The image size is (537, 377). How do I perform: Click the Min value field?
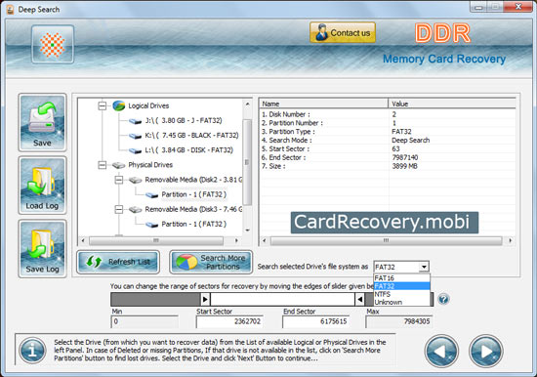point(145,321)
